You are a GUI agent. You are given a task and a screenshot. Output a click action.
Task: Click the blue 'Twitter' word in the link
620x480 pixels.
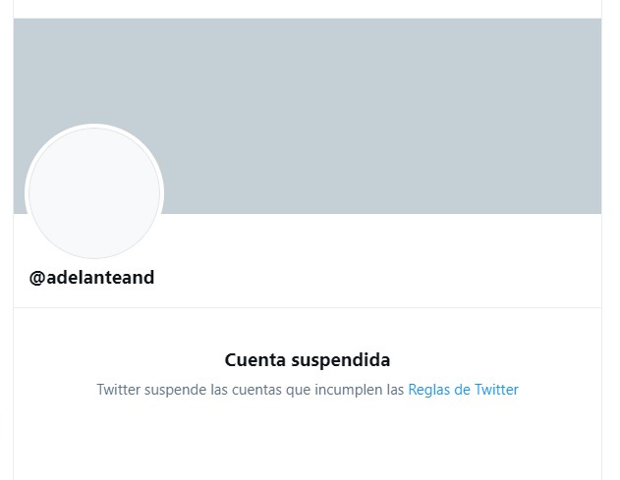(x=496, y=390)
